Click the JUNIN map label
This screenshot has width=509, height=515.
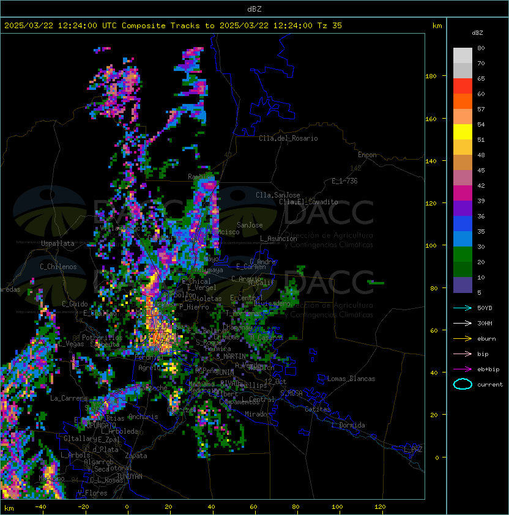coord(225,372)
